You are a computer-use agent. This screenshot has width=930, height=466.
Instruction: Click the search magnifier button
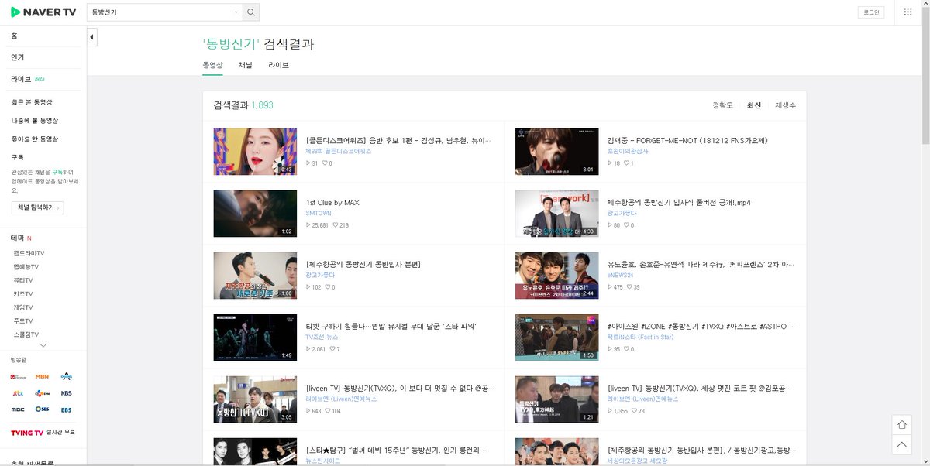(250, 12)
